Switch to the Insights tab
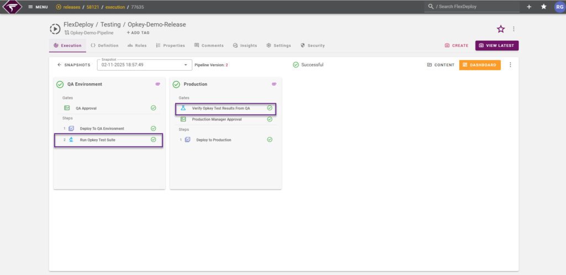566x275 pixels. click(245, 46)
